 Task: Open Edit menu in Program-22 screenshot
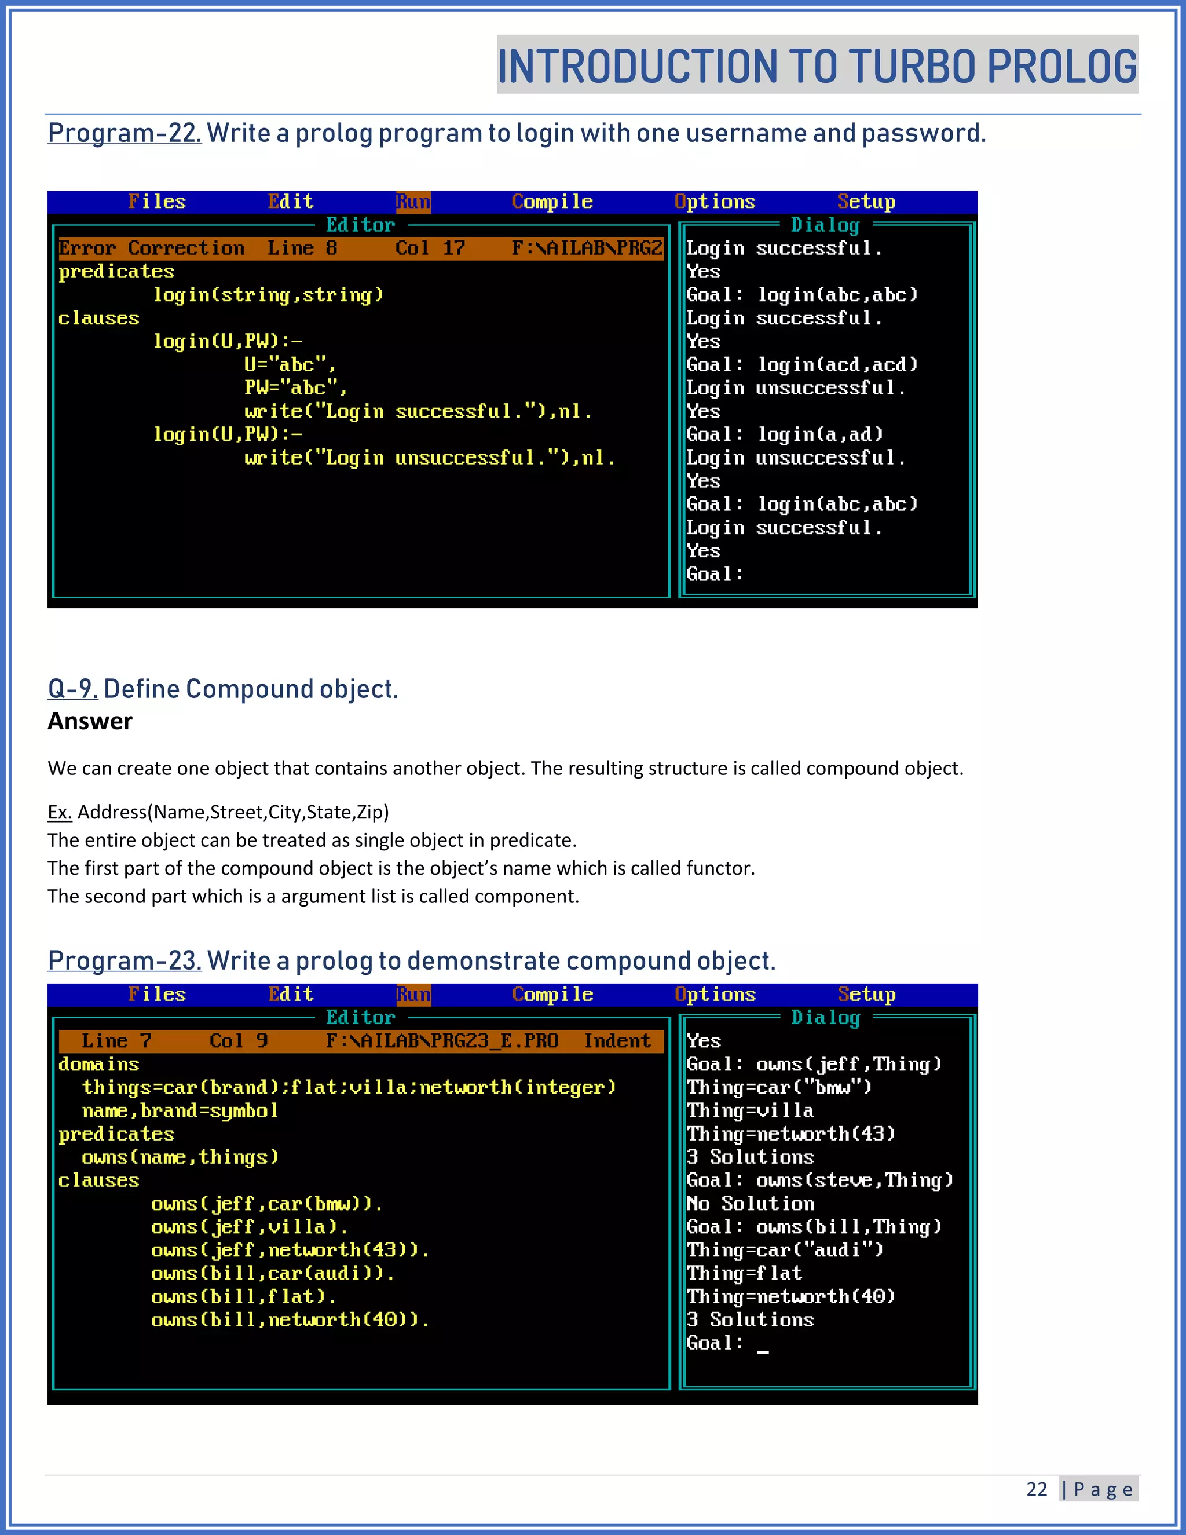click(290, 202)
